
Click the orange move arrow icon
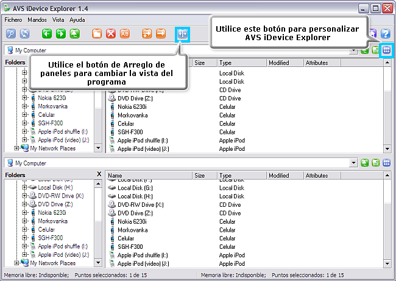[x=161, y=33]
